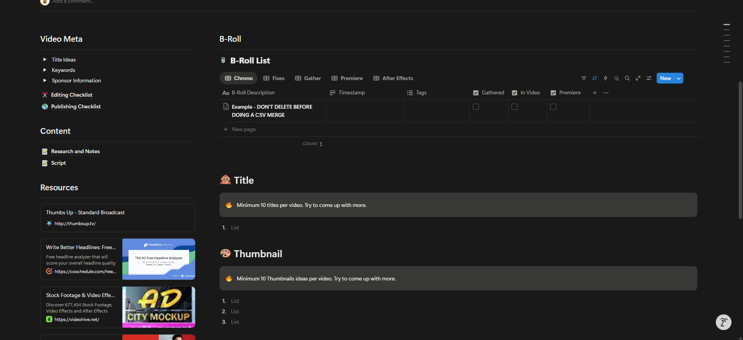This screenshot has width=743, height=340.
Task: Click the blue sort arrows icon
Action: 594,78
